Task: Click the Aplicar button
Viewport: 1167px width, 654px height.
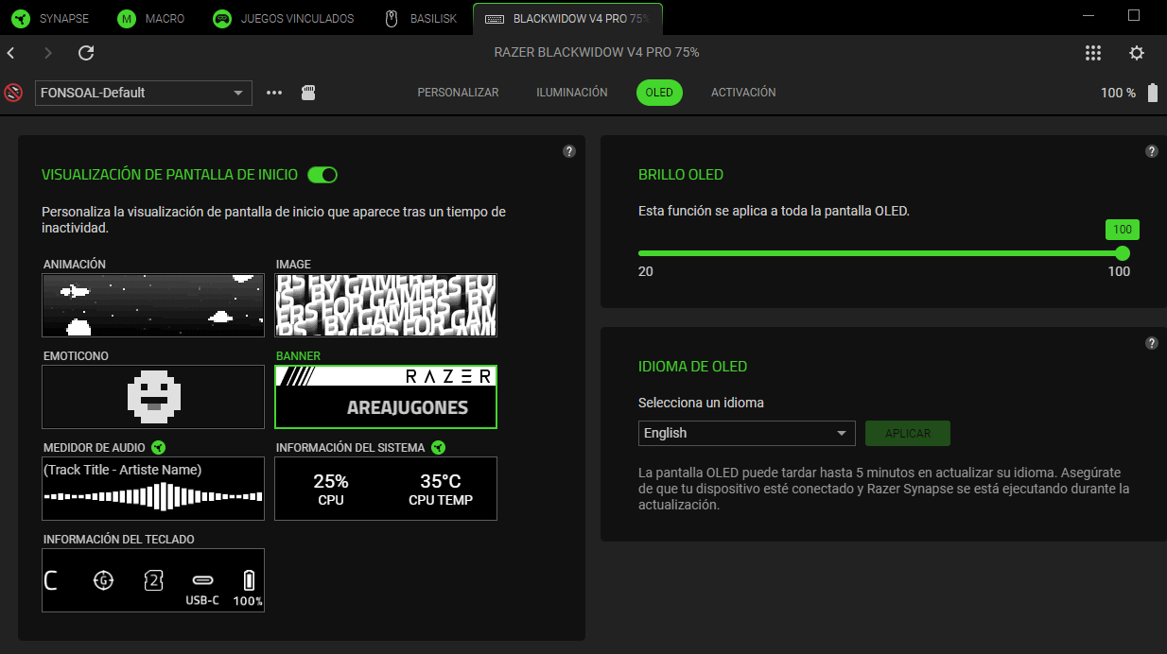Action: (x=908, y=433)
